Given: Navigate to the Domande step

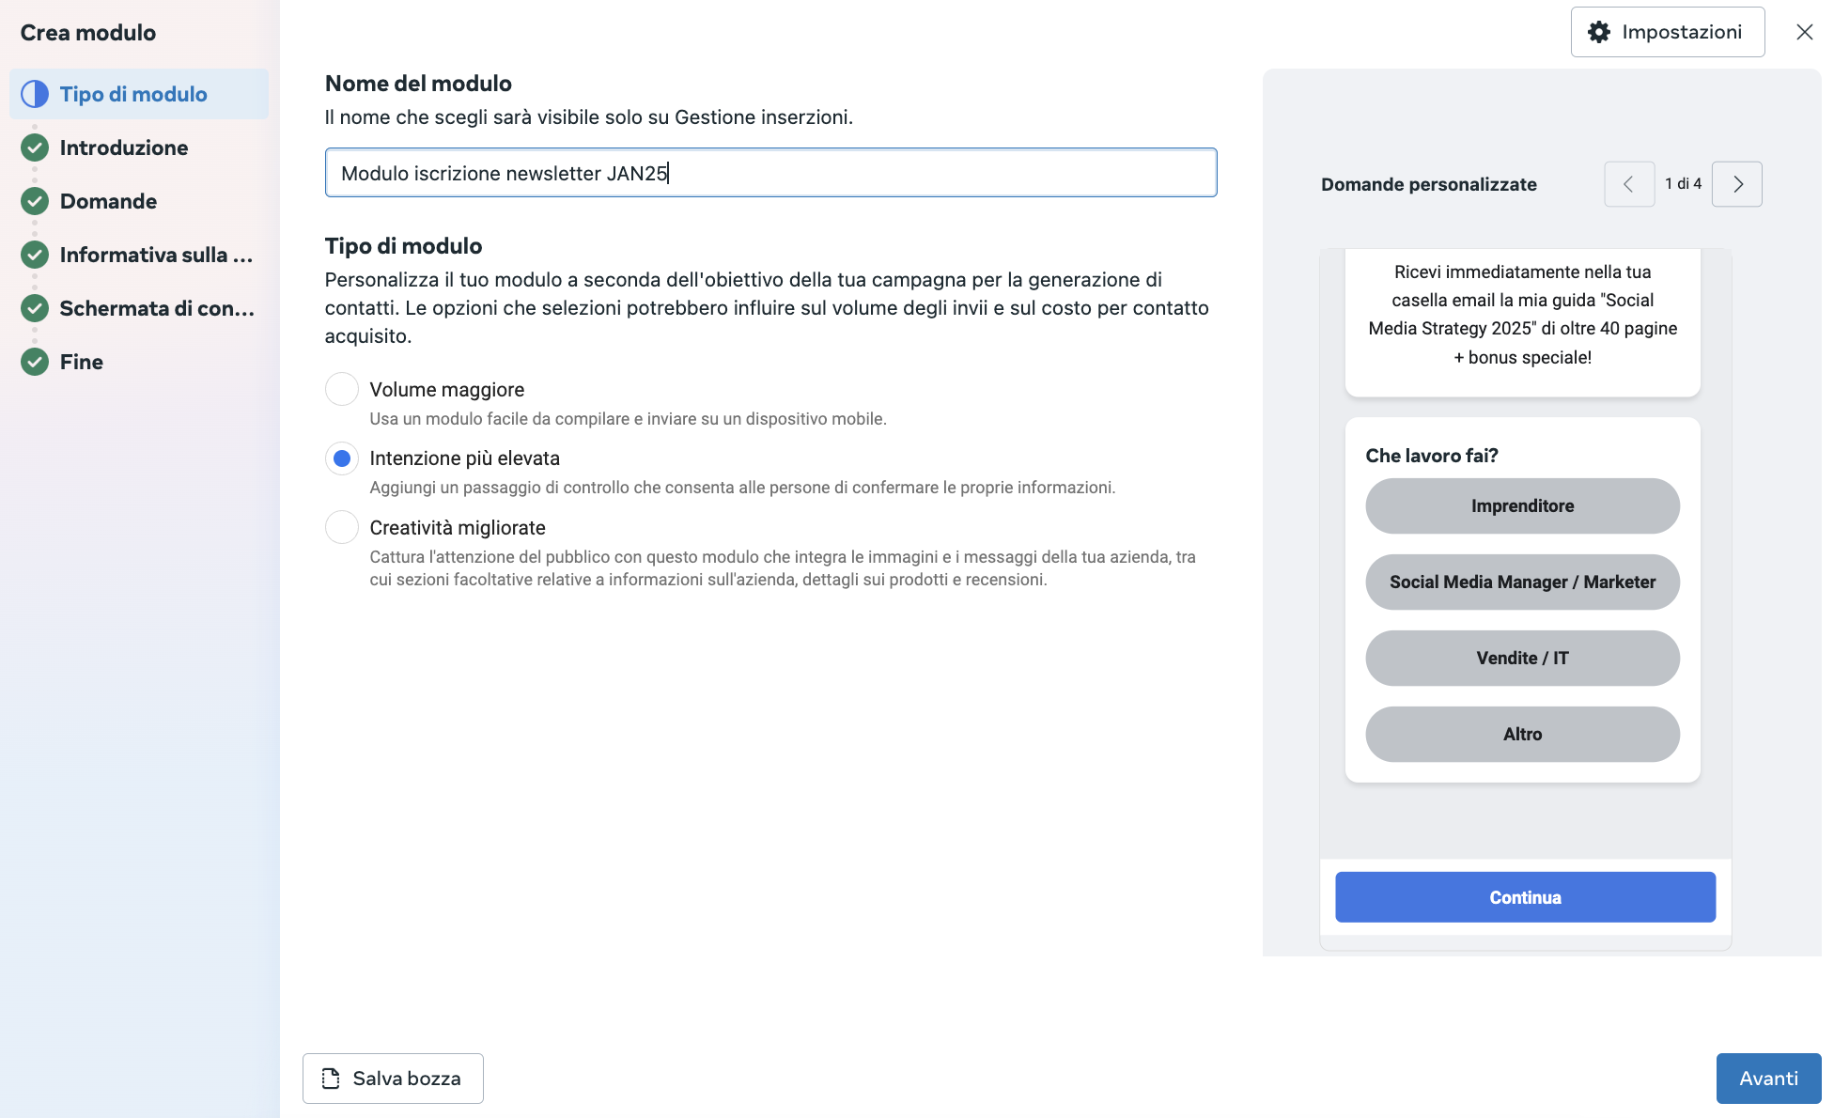Looking at the screenshot, I should pyautogui.click(x=107, y=201).
